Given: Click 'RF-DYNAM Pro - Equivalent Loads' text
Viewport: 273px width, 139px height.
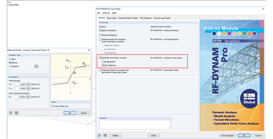Looking at the screenshot, I should [164, 70].
